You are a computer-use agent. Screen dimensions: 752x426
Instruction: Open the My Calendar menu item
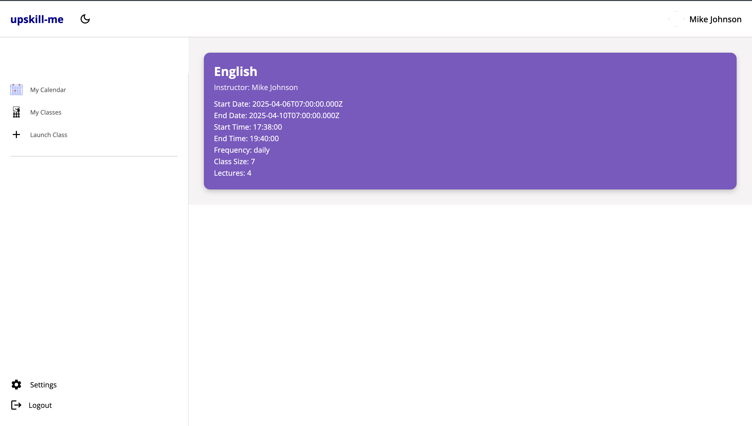(48, 90)
